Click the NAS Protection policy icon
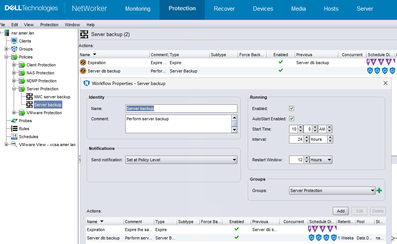 [x=22, y=73]
